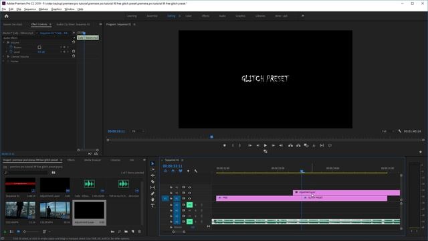This screenshot has height=241, width=428.
Task: Reset Level parameter in Effect Controls
Action: tap(74, 52)
